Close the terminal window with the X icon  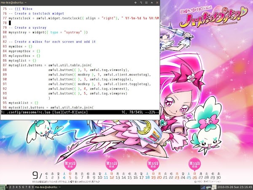click(157, 3)
